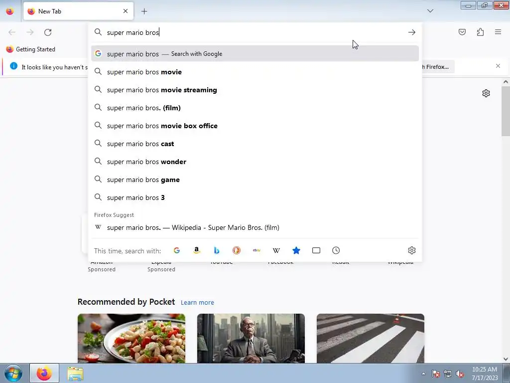Viewport: 510px width, 383px height.
Task: Save page to Pocket
Action: point(462,32)
